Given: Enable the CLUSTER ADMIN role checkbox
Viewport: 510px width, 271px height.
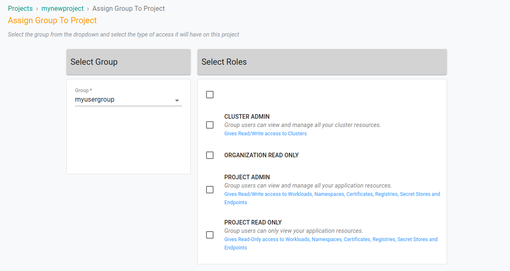Looking at the screenshot, I should [210, 125].
